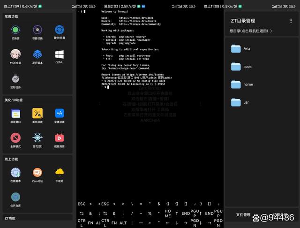Click the 凌晨2:03 status bar time
This screenshot has width=300, height=228.
click(111, 6)
